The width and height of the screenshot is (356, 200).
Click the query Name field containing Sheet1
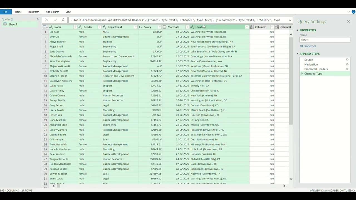(x=325, y=40)
